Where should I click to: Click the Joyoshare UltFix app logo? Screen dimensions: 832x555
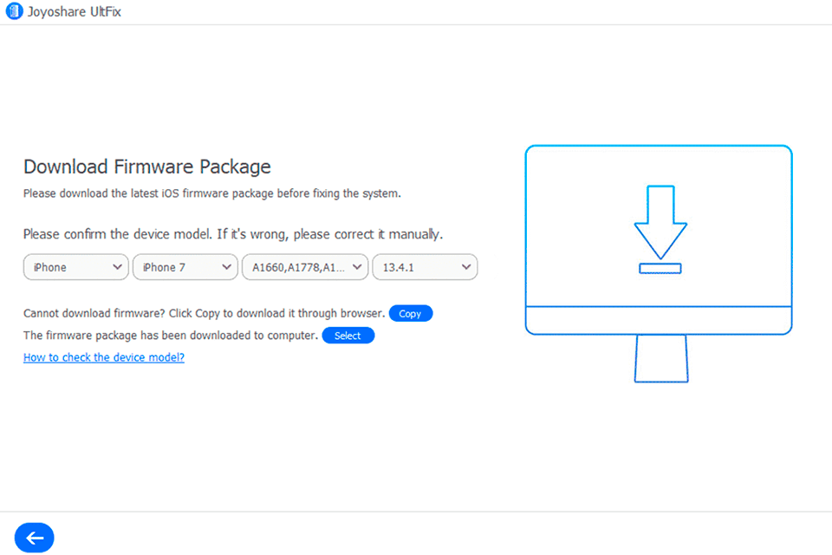(x=14, y=11)
